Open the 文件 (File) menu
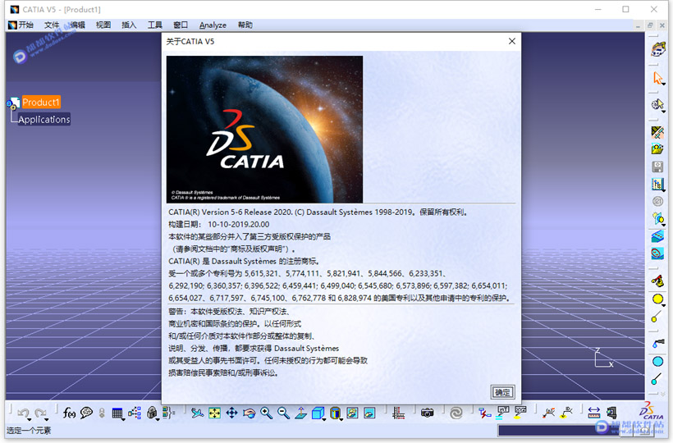 pos(52,25)
